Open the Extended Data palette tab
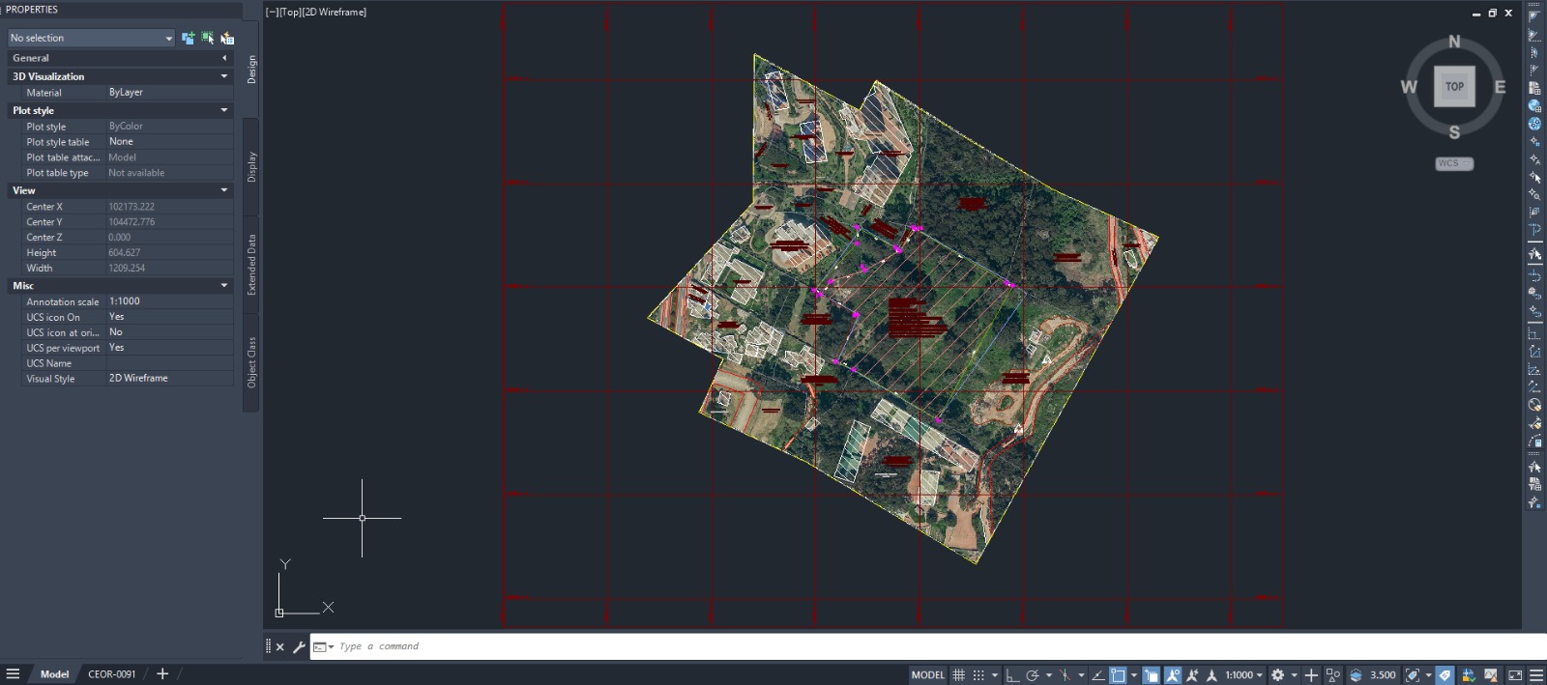This screenshot has width=1547, height=685. pos(251,265)
